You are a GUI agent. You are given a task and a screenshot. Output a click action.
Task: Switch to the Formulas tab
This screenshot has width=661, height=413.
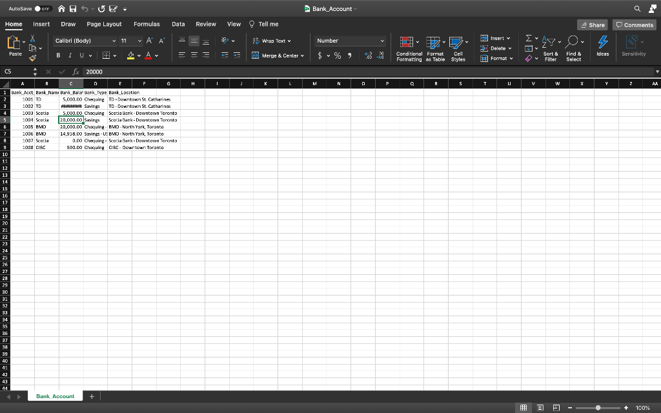coord(147,24)
